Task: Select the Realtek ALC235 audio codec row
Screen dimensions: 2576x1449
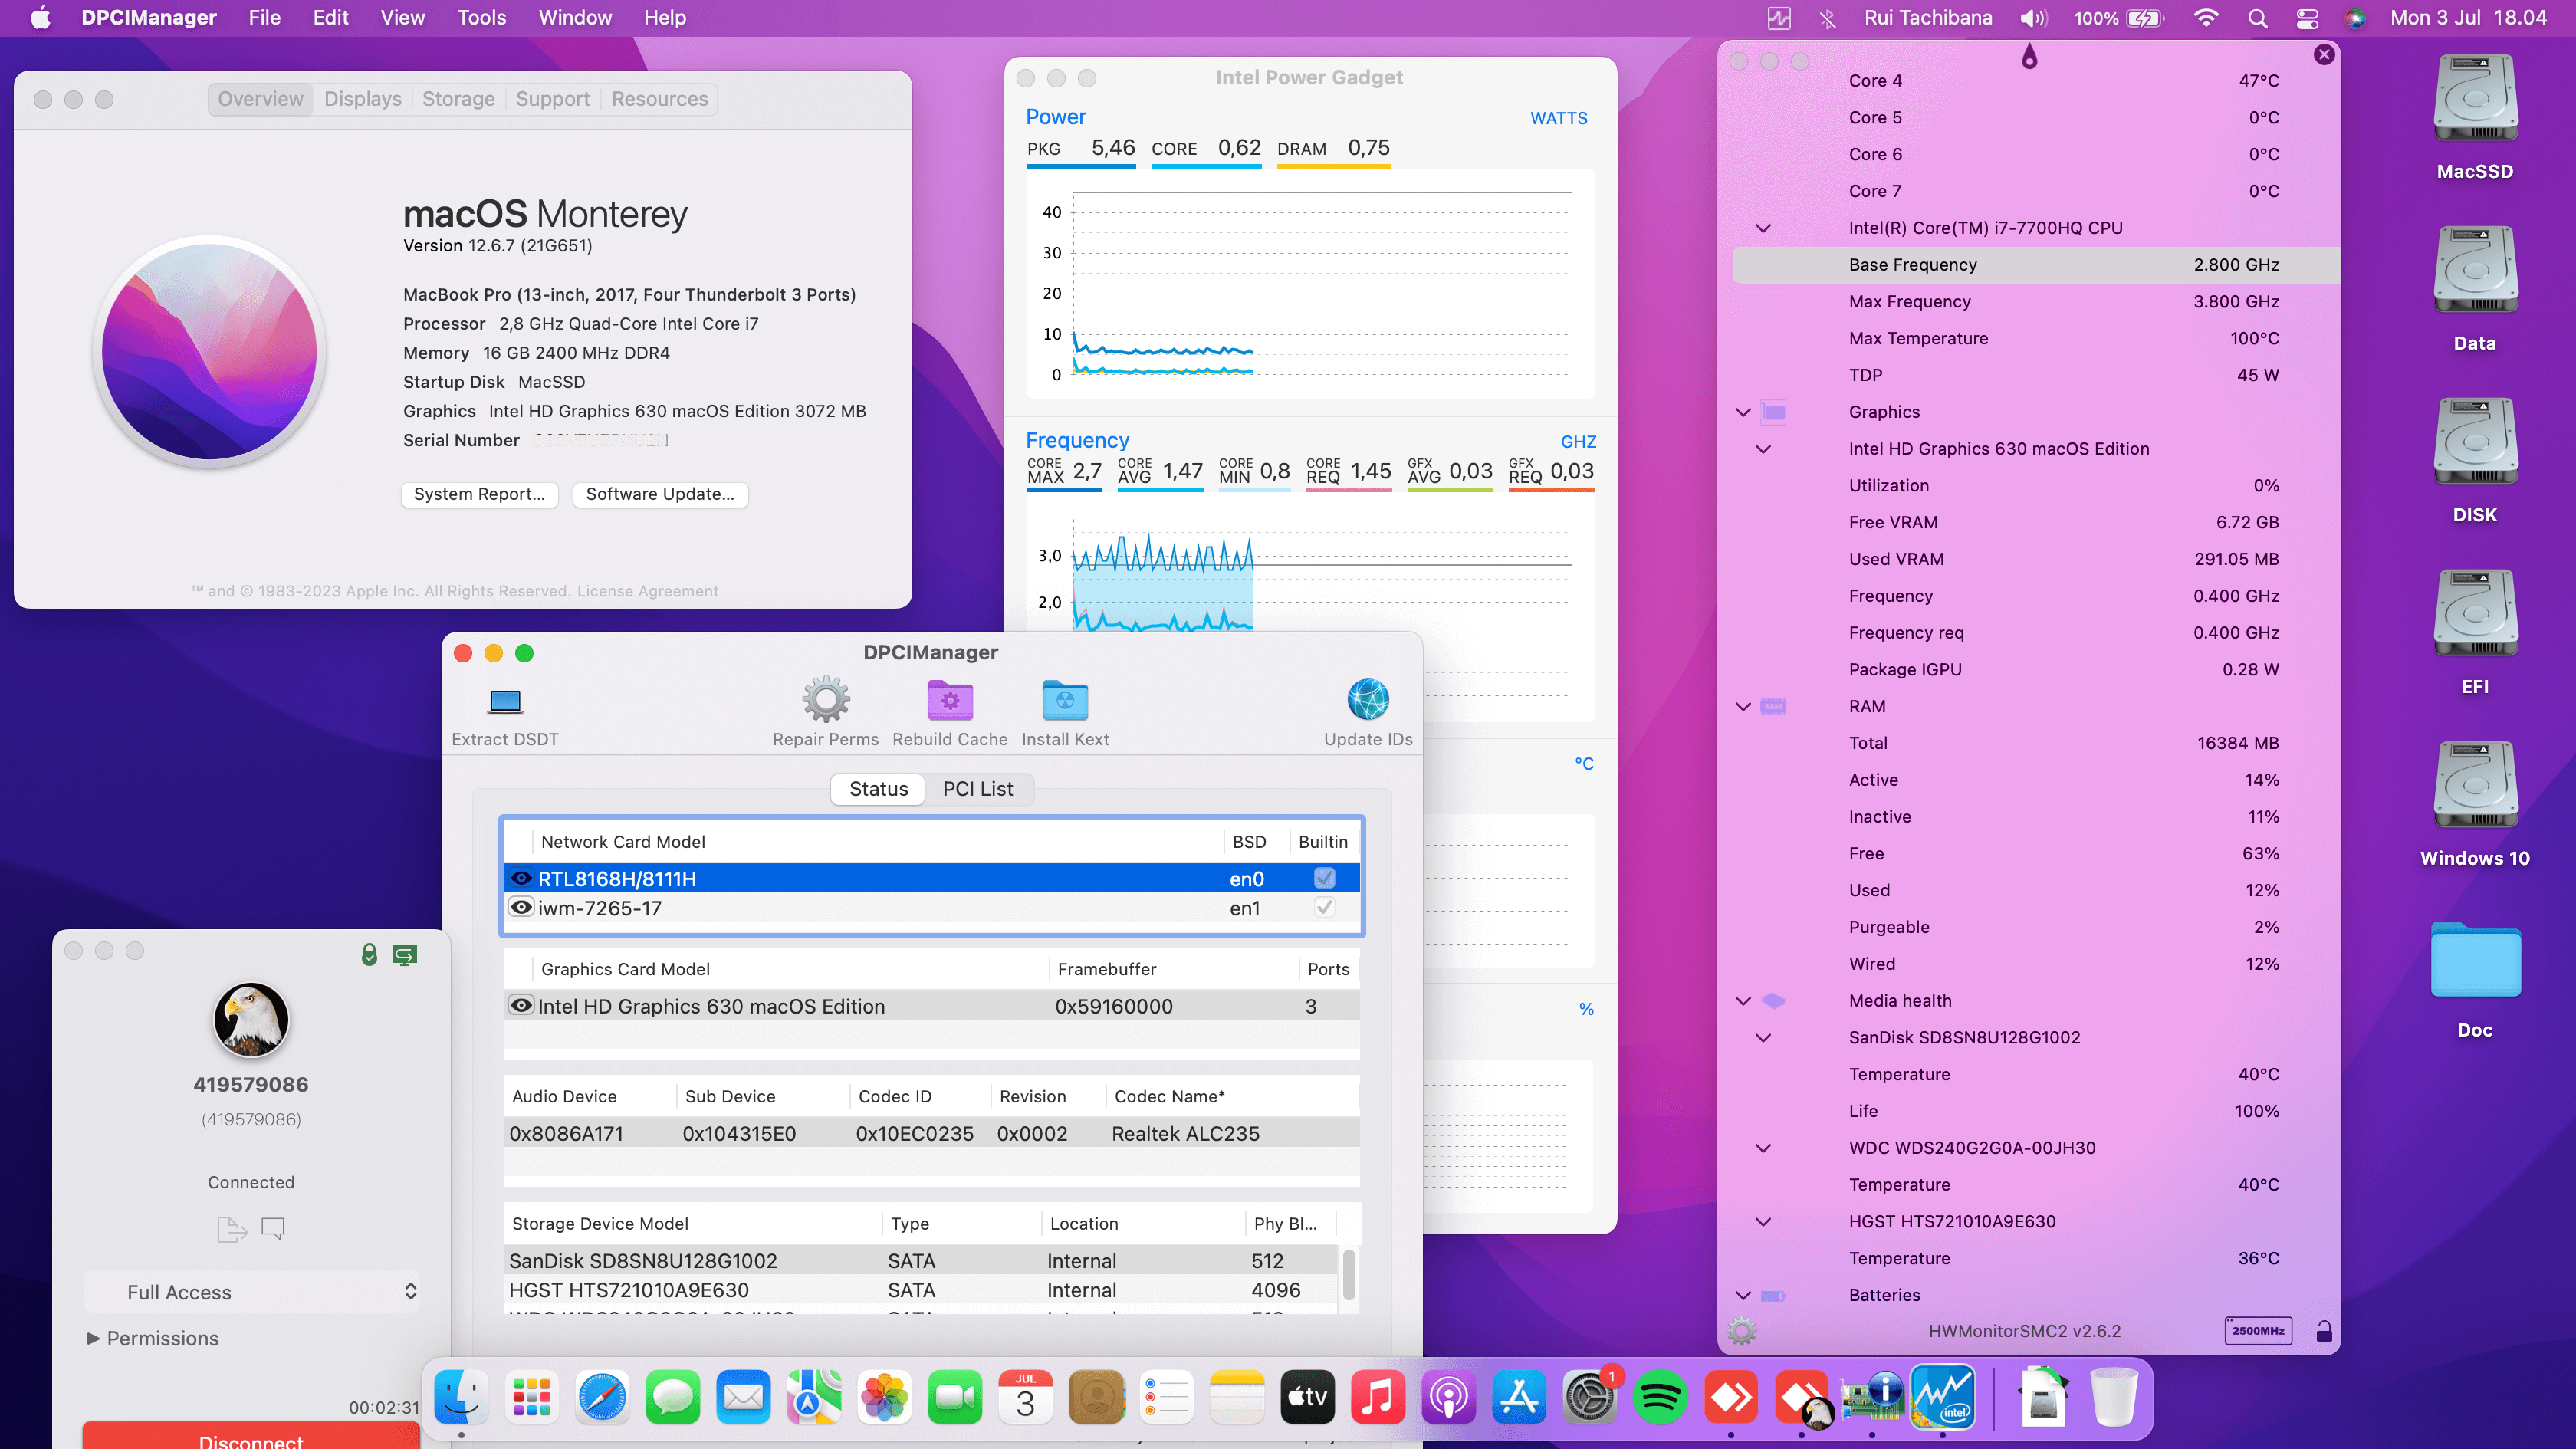Action: click(932, 1133)
